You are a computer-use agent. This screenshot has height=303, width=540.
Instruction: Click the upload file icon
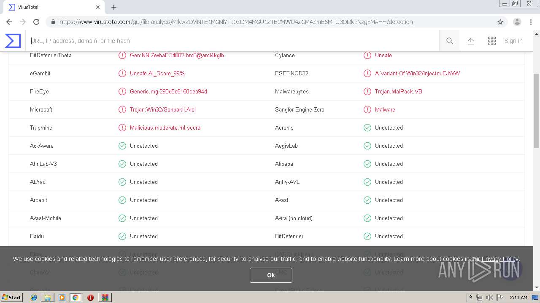[471, 41]
